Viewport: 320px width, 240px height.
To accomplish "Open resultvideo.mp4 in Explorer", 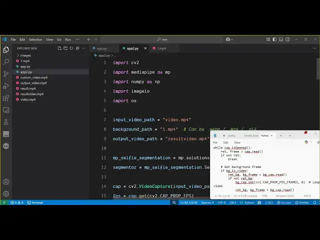I will tap(32, 94).
